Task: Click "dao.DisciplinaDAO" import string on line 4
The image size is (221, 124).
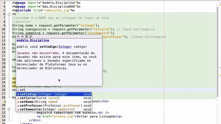Action: coord(58,7)
